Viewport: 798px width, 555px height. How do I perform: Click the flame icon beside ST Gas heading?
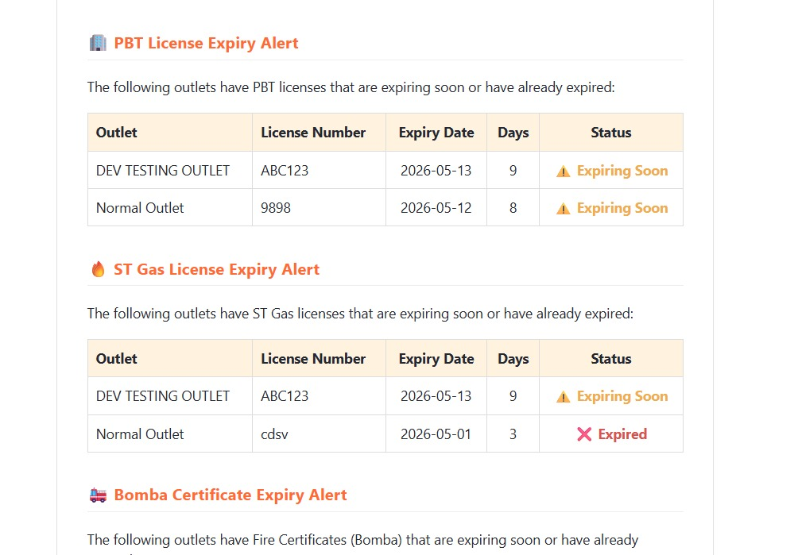[x=99, y=269]
